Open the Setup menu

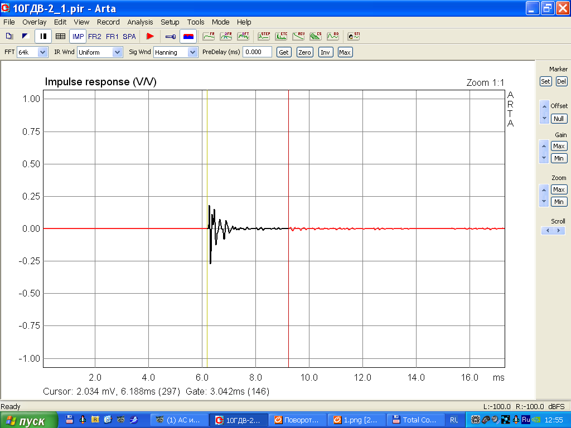tap(170, 22)
